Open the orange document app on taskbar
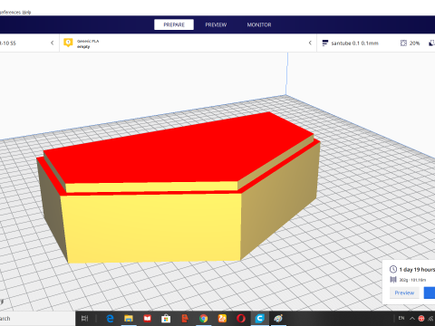 pos(185,318)
